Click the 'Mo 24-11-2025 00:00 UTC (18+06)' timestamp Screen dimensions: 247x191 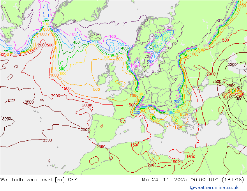point(193,180)
